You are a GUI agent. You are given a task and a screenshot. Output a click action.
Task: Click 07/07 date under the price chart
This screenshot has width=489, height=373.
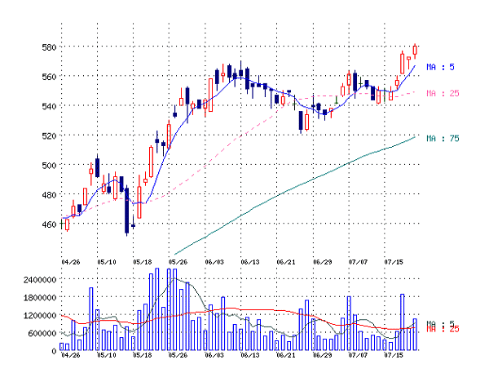pos(358,262)
